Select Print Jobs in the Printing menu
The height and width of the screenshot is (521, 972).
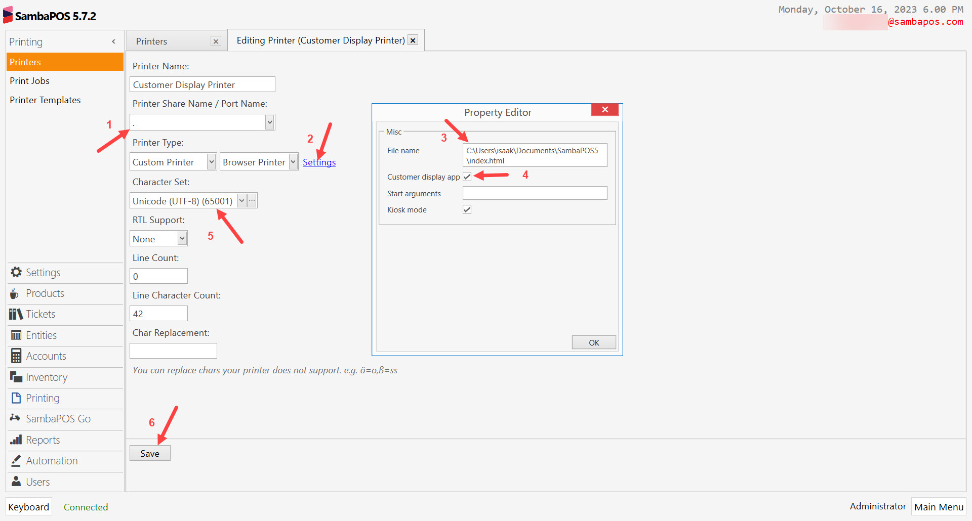[x=29, y=80]
